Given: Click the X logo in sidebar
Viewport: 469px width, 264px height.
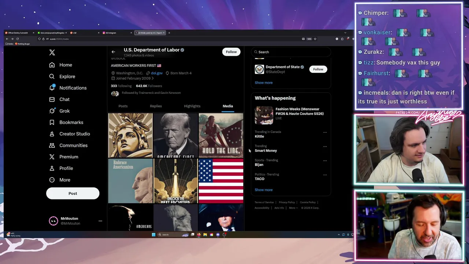Looking at the screenshot, I should click(x=52, y=53).
